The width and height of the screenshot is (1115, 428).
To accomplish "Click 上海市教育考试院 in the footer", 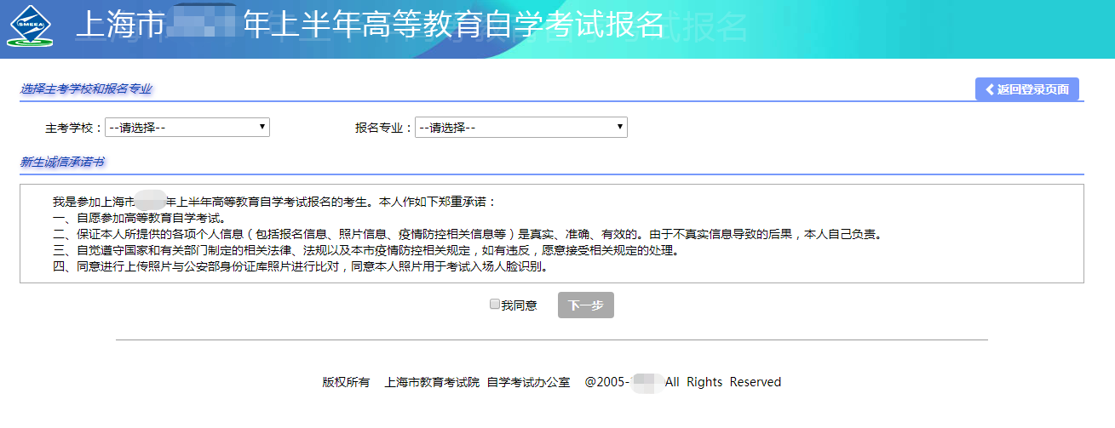I will (432, 382).
